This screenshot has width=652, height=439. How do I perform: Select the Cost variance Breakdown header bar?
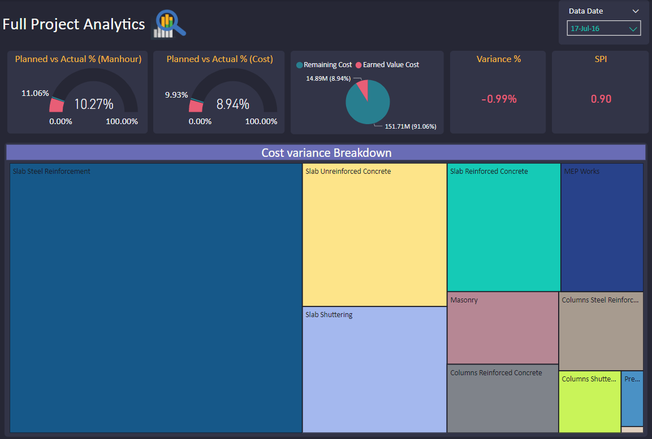click(326, 152)
